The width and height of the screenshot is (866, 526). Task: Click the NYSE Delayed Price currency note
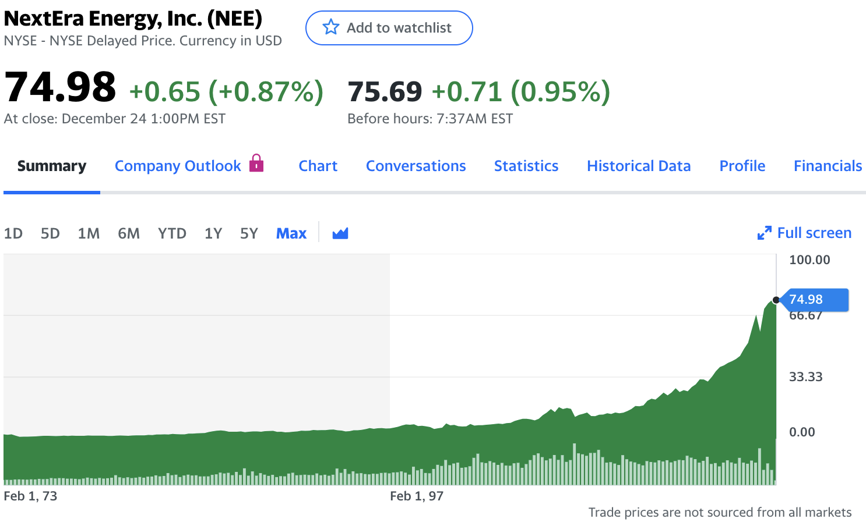143,41
